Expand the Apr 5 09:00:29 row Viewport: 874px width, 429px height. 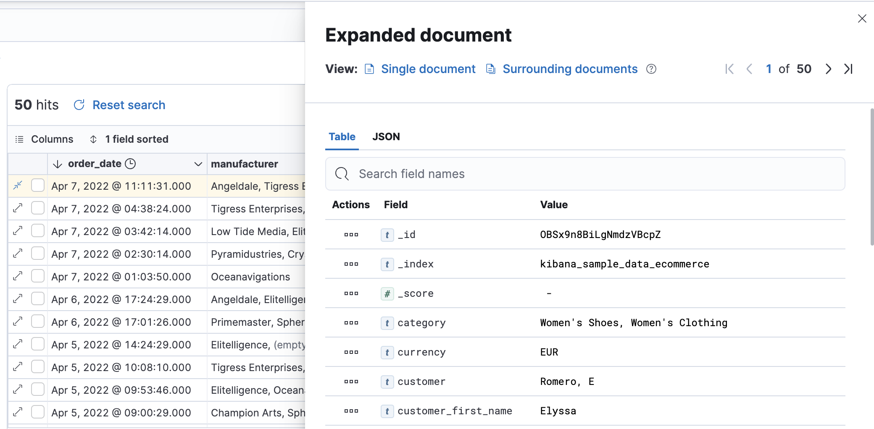(18, 412)
